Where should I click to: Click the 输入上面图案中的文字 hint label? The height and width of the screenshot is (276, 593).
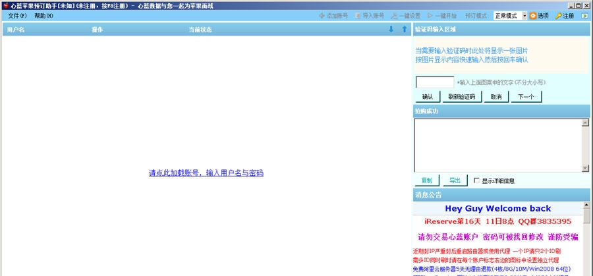[501, 82]
